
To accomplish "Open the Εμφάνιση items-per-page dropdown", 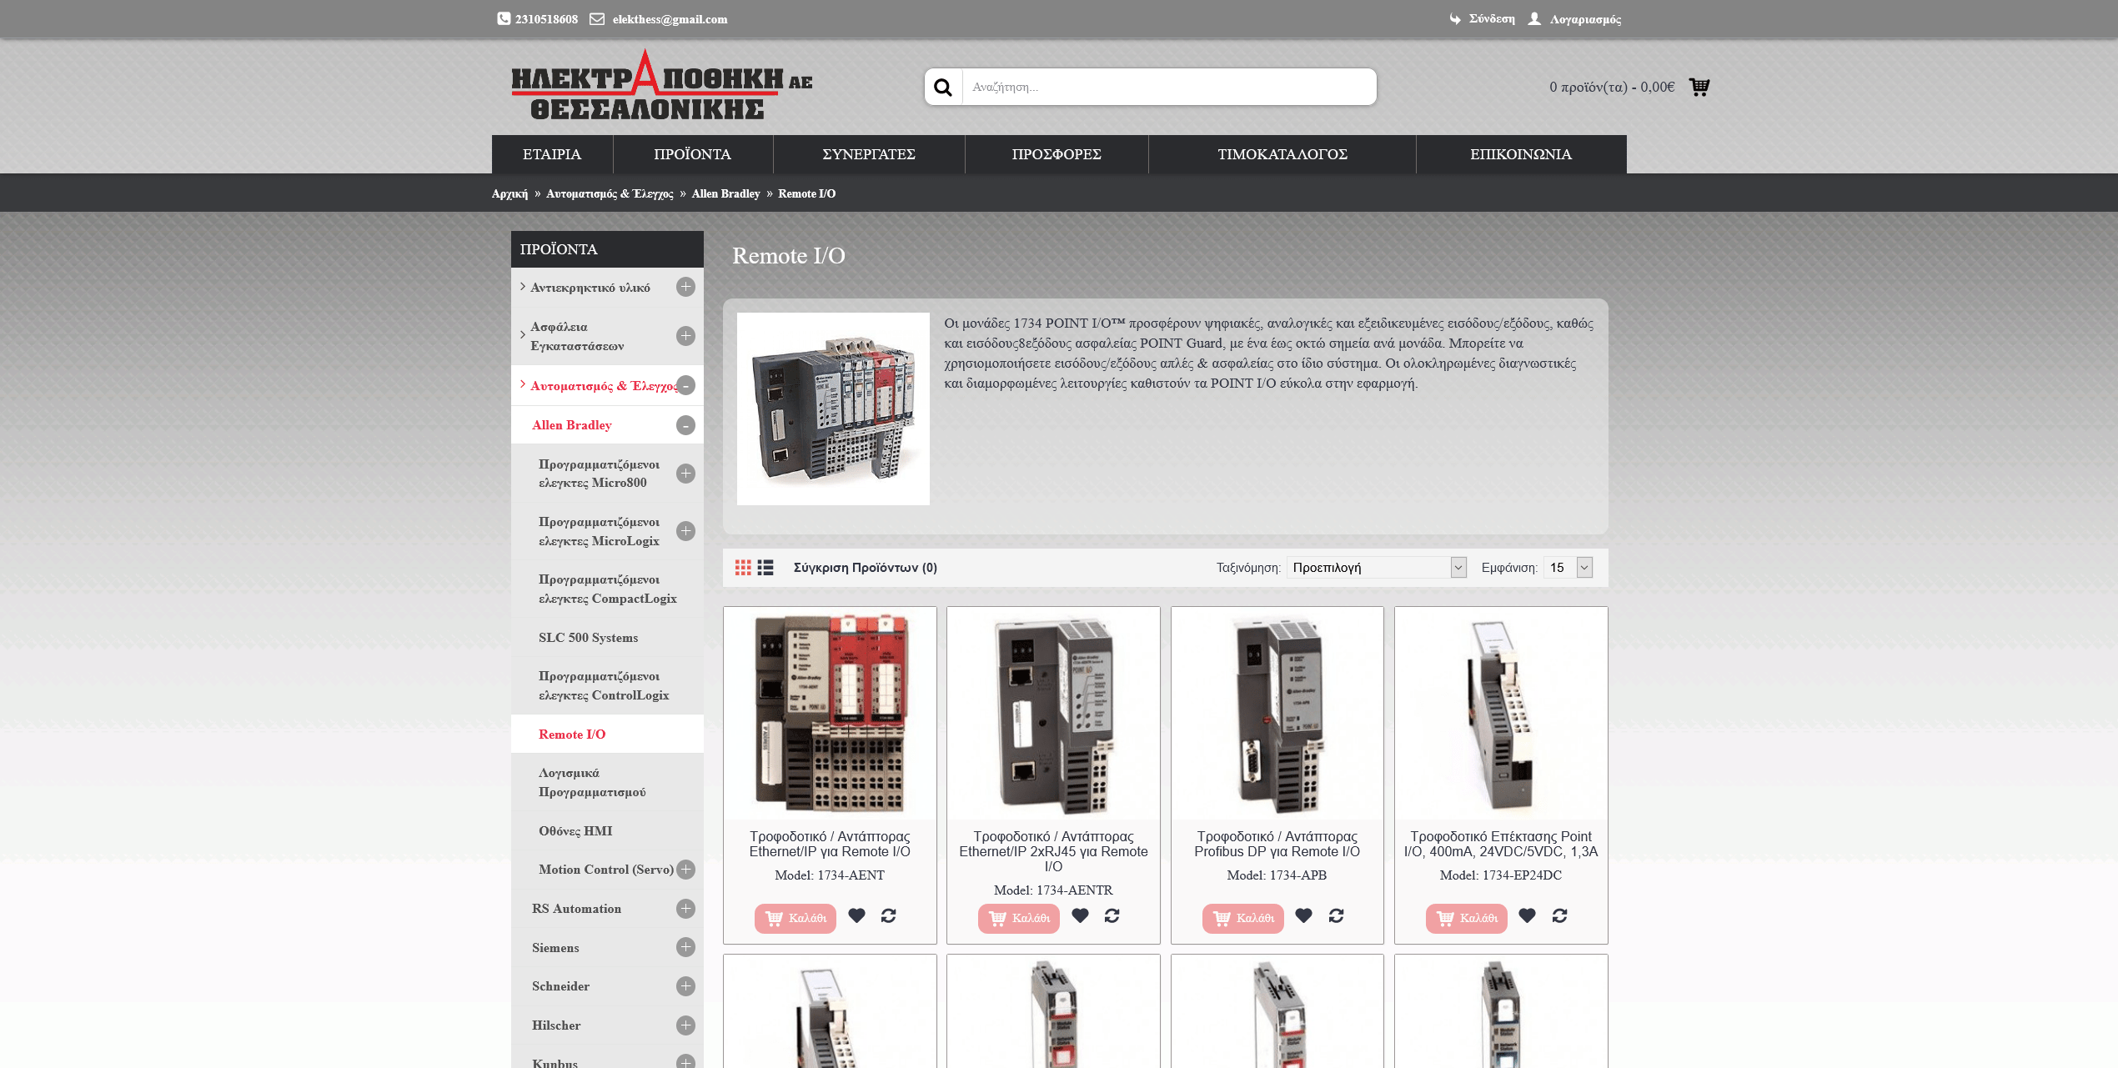I will pyautogui.click(x=1568, y=568).
